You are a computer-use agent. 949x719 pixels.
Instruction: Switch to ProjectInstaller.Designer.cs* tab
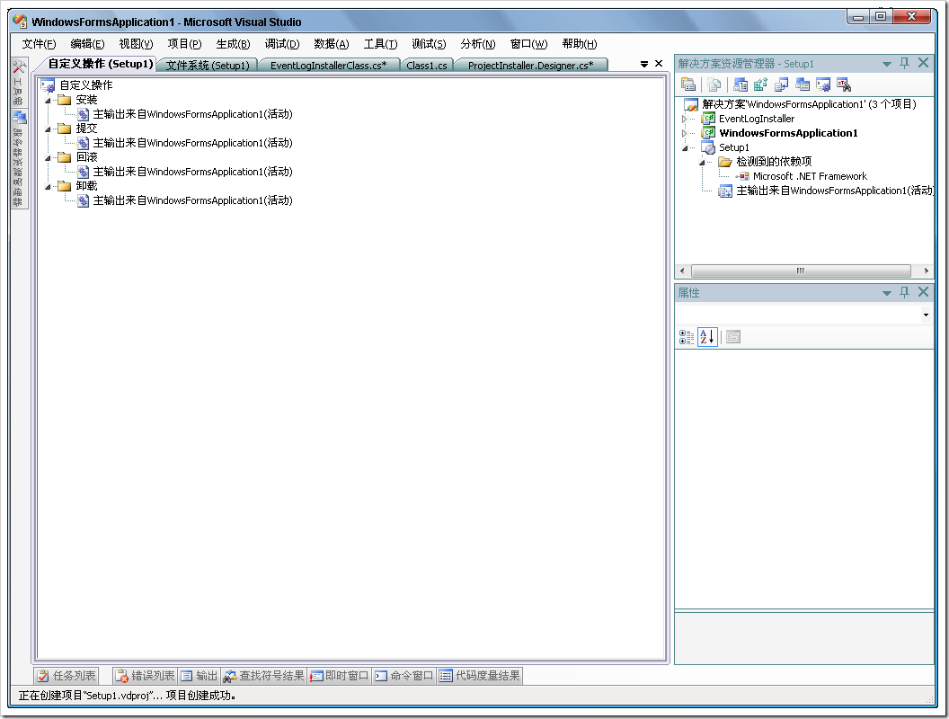pyautogui.click(x=531, y=65)
